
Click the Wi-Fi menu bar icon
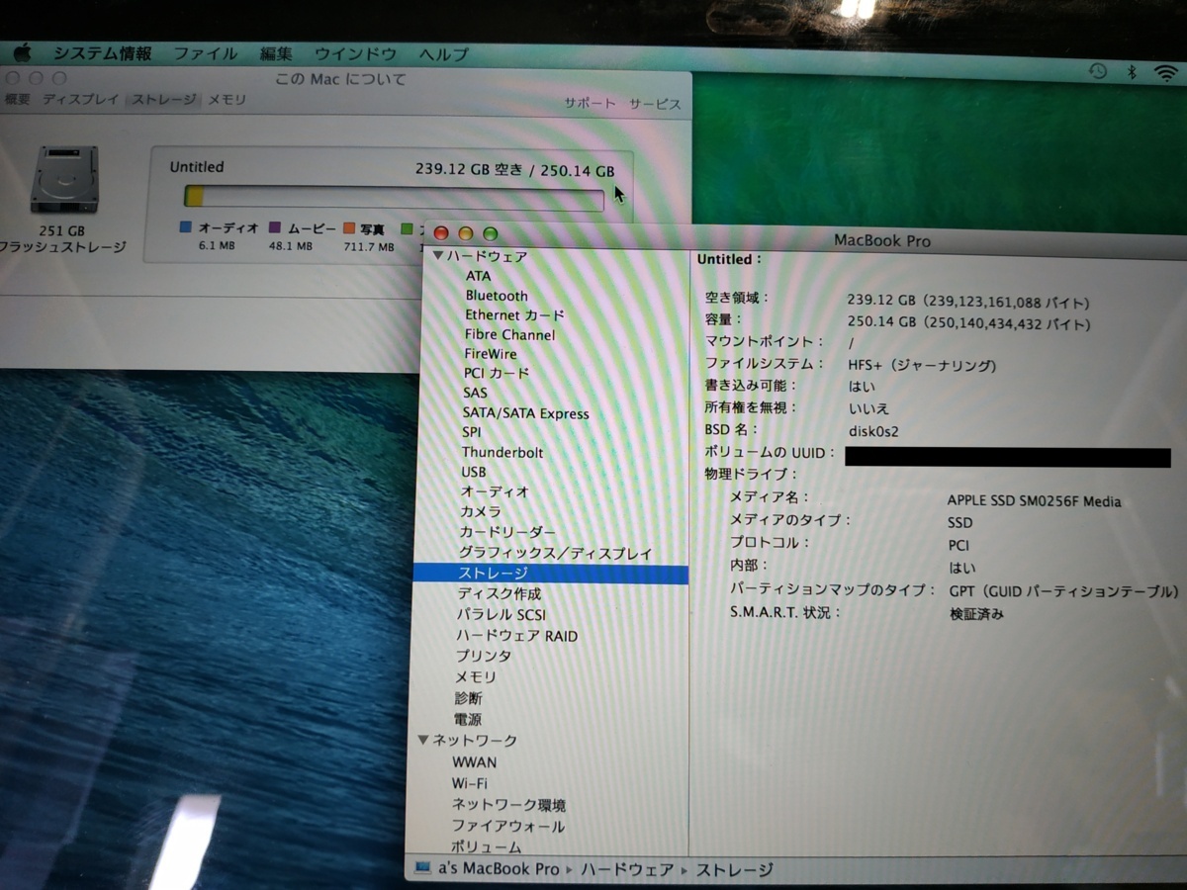[1167, 72]
